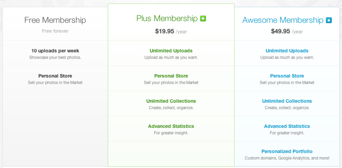Open Personal Store under Free Membership
The height and width of the screenshot is (168, 342).
coord(55,76)
